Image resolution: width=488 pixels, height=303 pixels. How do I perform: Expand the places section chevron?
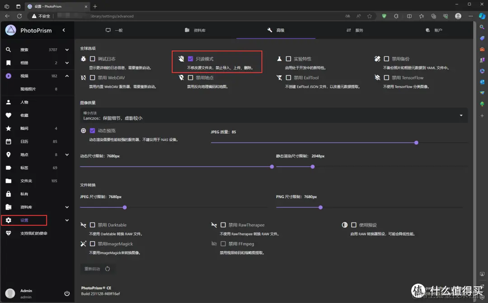[x=67, y=154]
